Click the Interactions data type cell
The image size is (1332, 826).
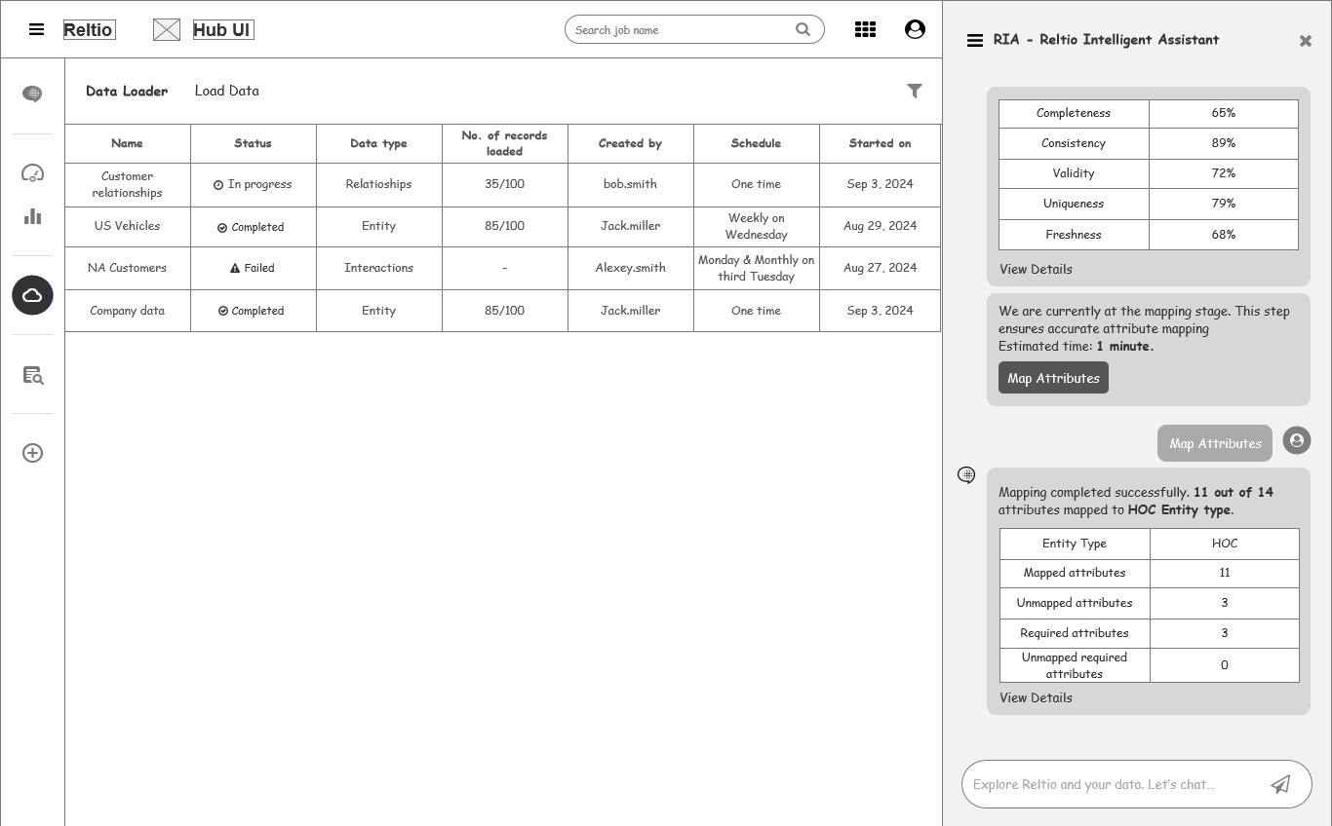[378, 268]
